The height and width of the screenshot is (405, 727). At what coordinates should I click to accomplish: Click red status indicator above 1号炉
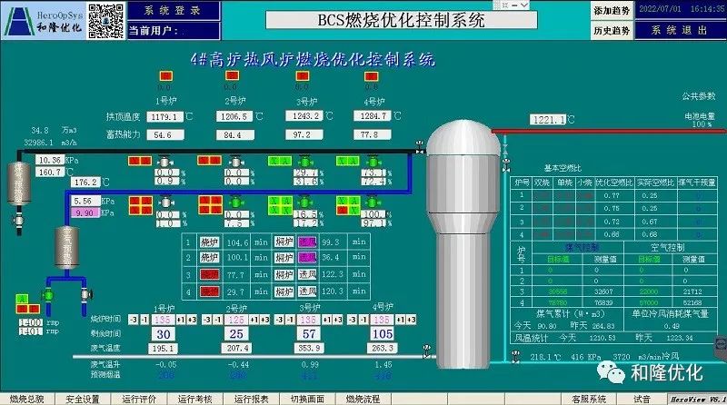(x=165, y=76)
